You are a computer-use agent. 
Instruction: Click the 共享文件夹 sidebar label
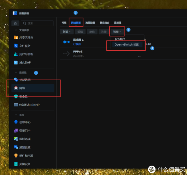click(26, 37)
